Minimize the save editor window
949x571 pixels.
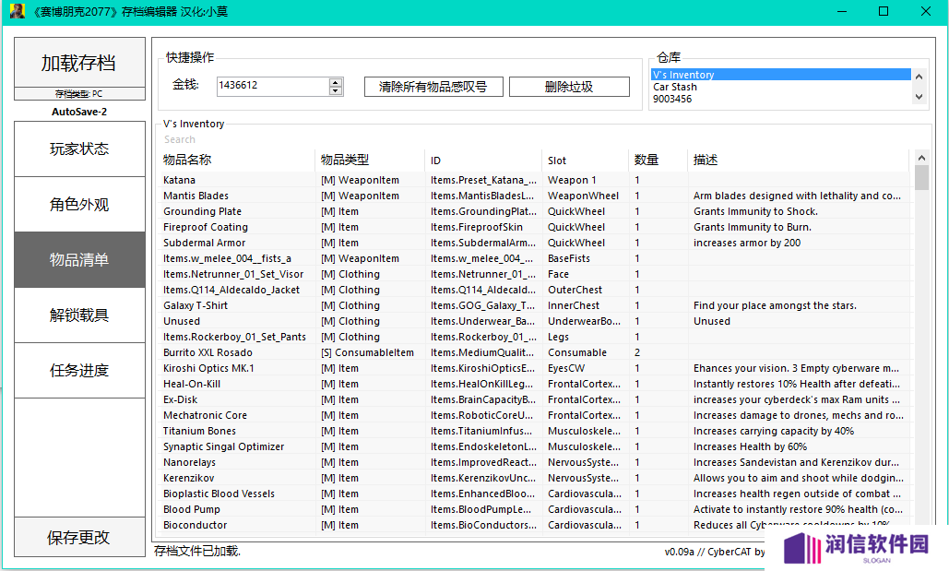(x=842, y=11)
